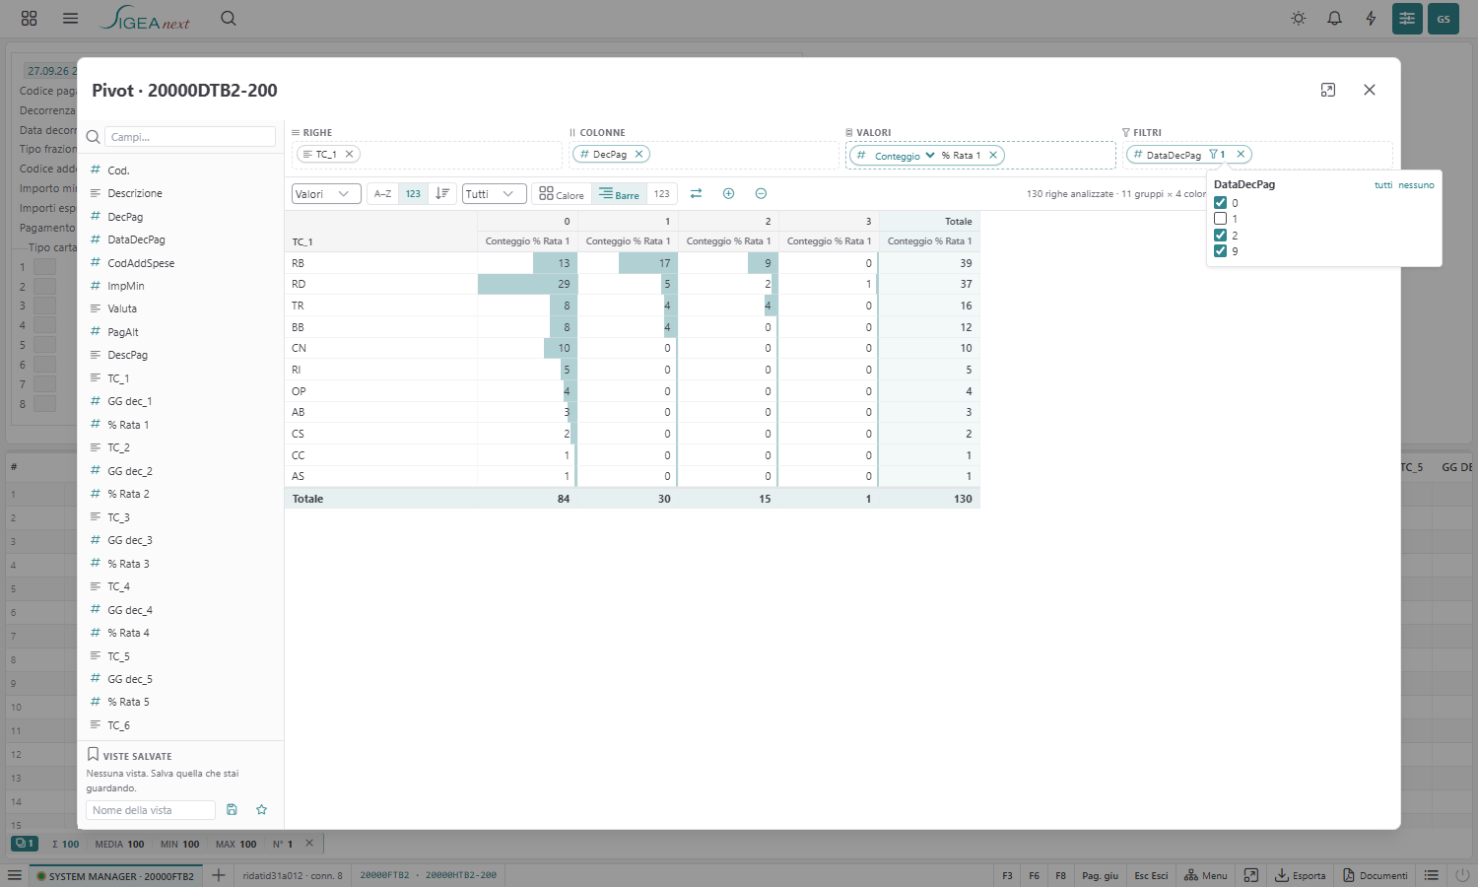The height and width of the screenshot is (887, 1478).
Task: Open notifications bell in top bar
Action: click(x=1334, y=19)
